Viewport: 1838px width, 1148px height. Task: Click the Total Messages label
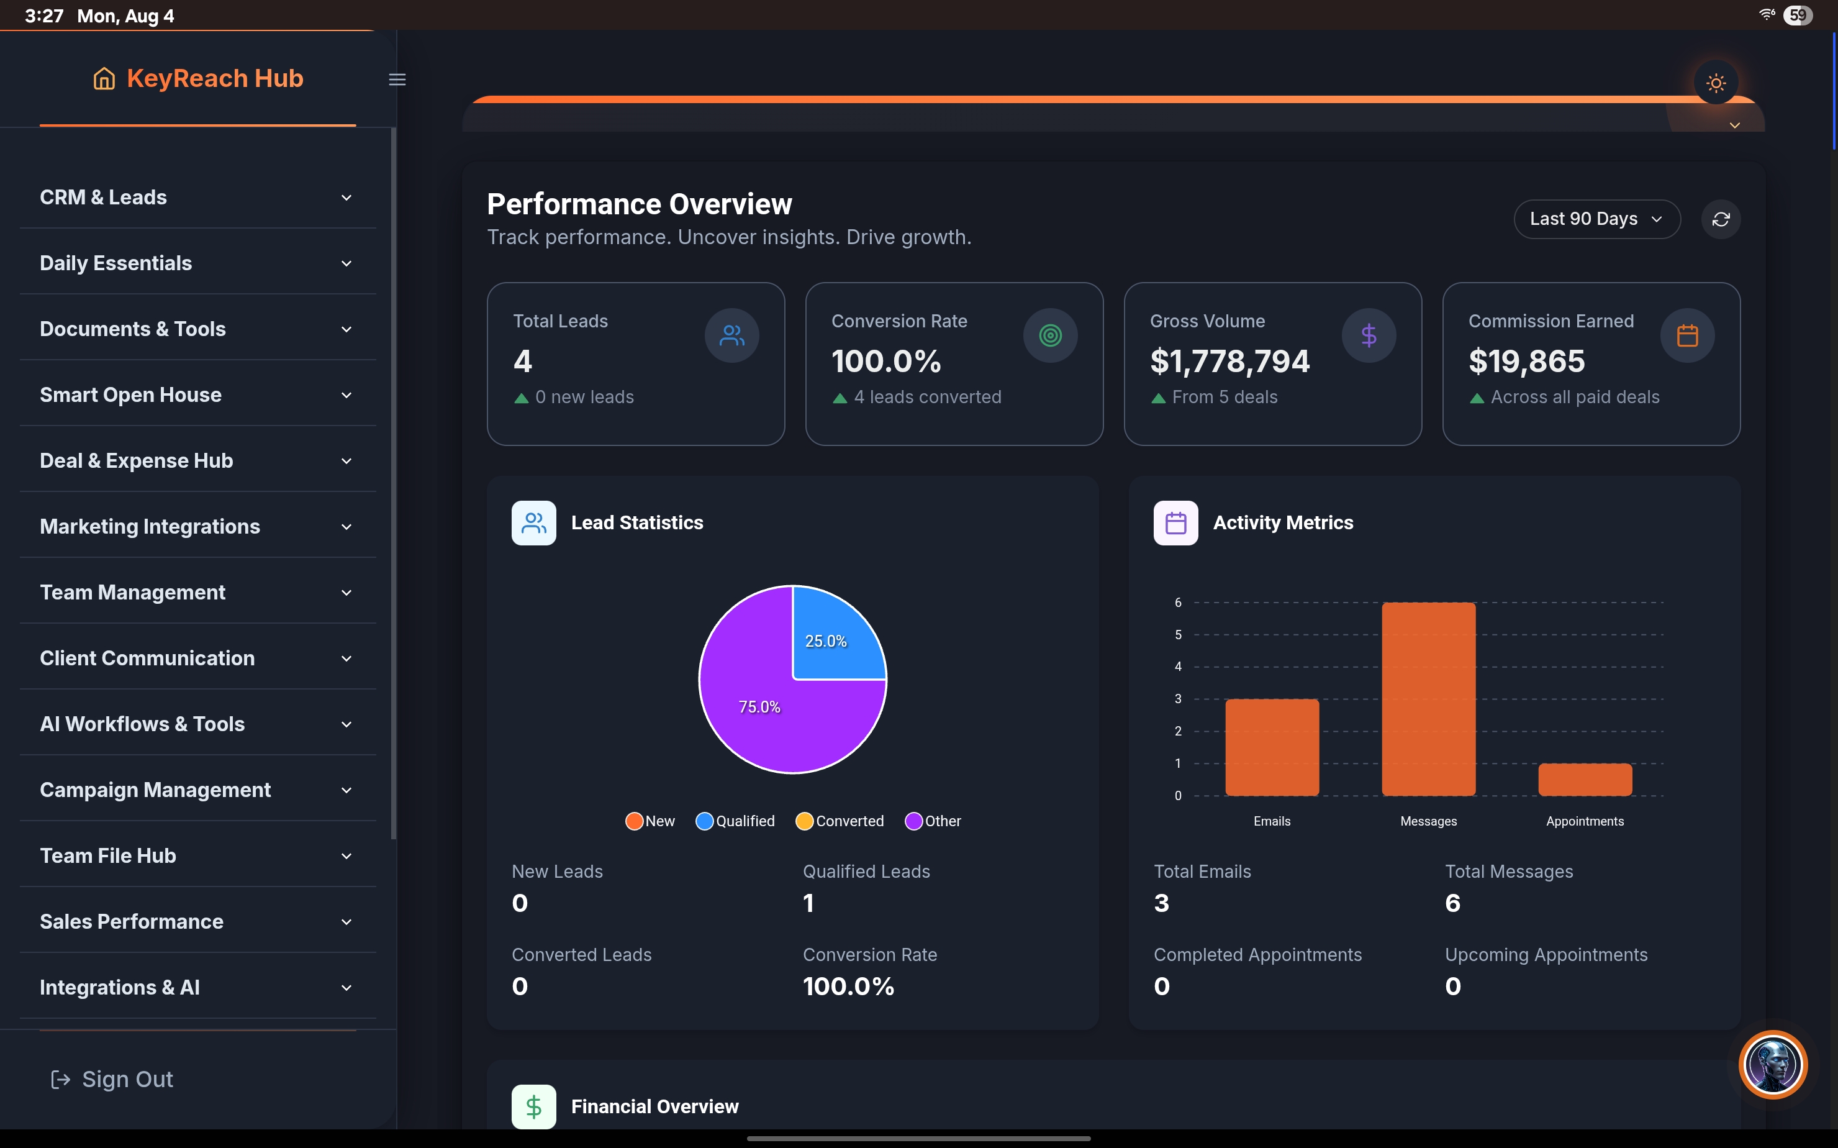[1509, 872]
